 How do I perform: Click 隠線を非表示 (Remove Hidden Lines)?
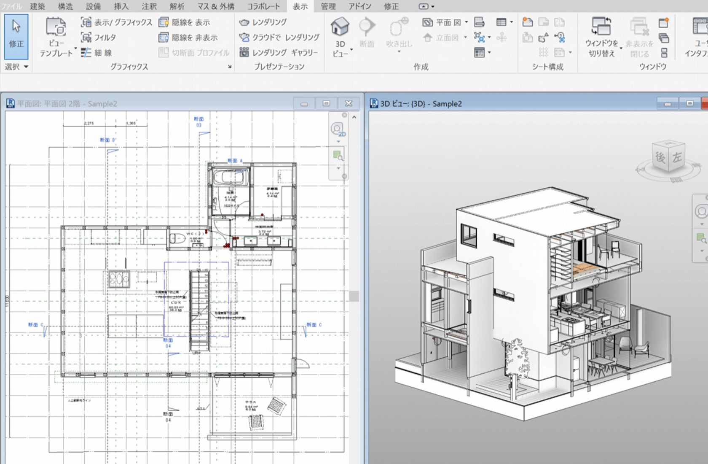tap(188, 38)
